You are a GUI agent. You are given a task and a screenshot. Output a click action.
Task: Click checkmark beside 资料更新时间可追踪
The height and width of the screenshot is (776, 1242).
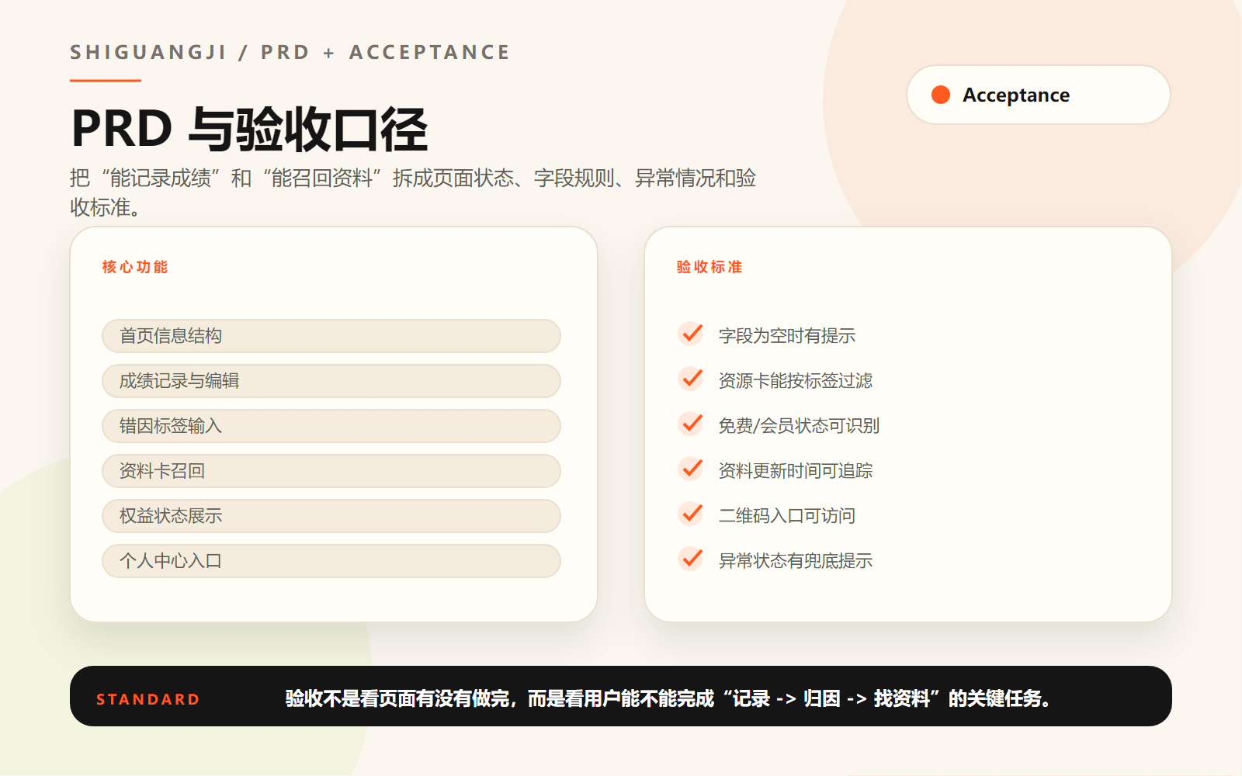click(x=691, y=469)
